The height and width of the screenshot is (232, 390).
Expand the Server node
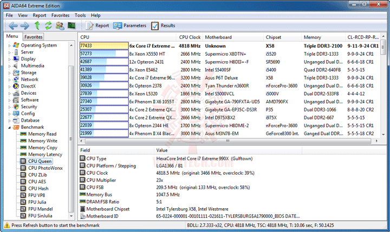tap(9, 52)
